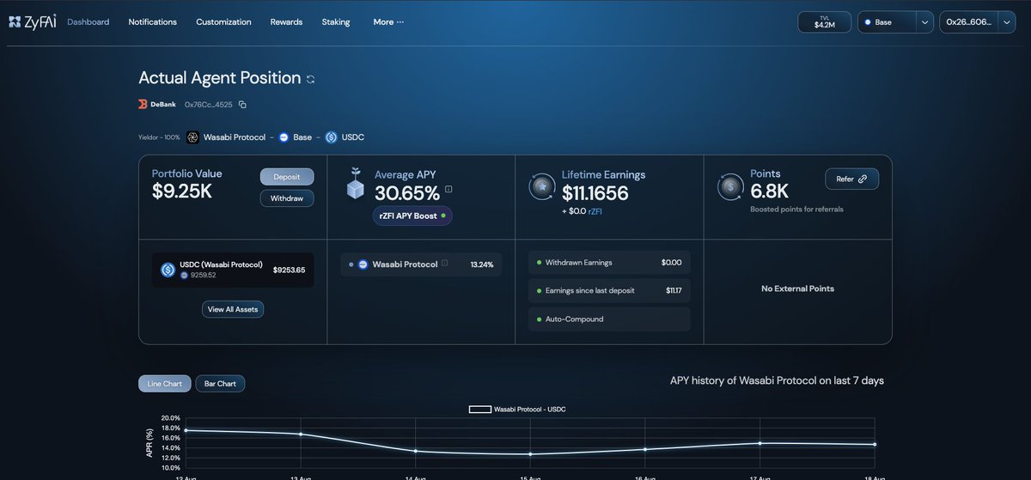Click the View All Assets button
This screenshot has height=480, width=1031.
[x=233, y=309]
